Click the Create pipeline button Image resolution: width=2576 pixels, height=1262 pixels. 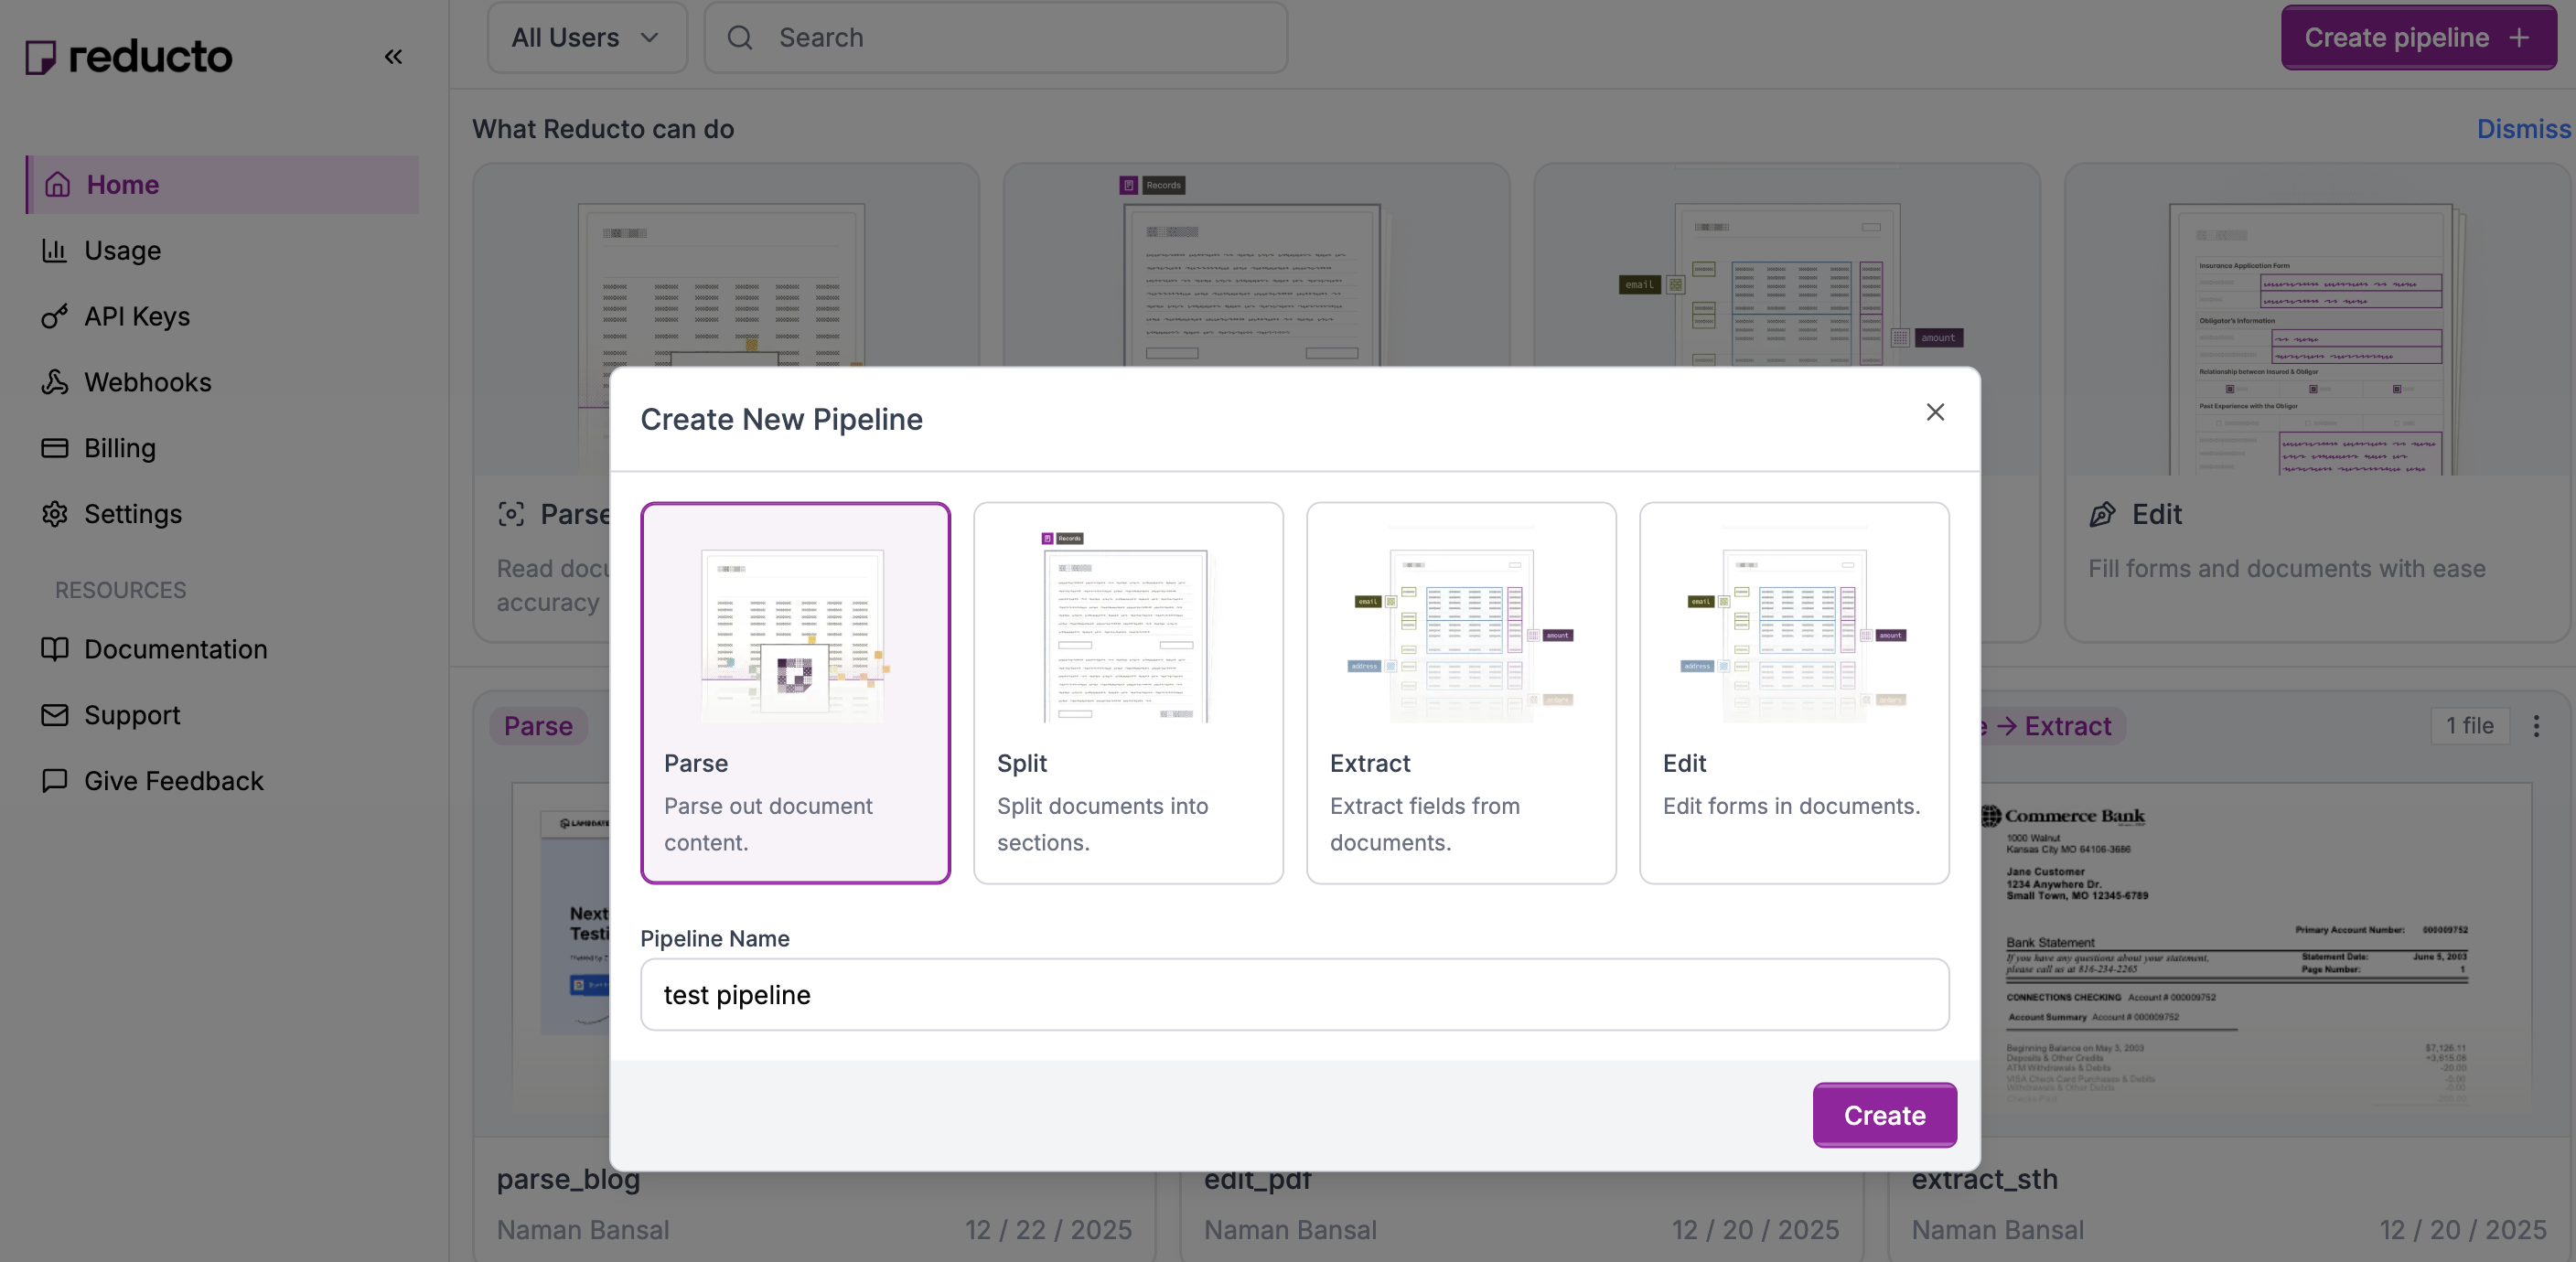click(x=2418, y=37)
